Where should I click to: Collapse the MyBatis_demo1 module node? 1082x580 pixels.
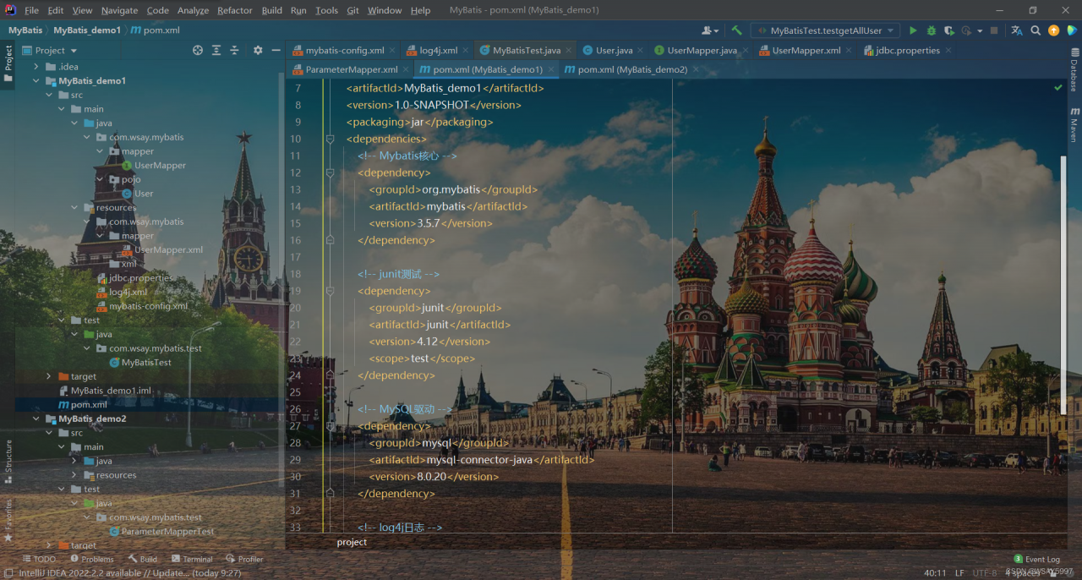tap(36, 81)
